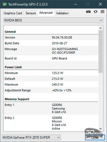Image resolution: width=107 pixels, height=142 pixels.
Task: Click the Close button
Action: [95, 137]
